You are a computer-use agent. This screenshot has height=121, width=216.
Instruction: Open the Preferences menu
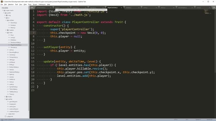[x=42, y=4]
